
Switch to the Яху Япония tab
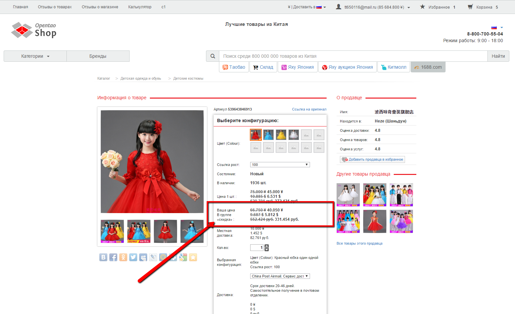[x=298, y=67]
